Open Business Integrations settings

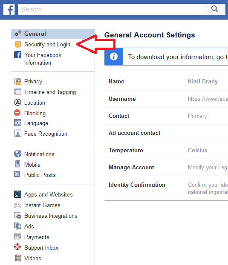[51, 216]
